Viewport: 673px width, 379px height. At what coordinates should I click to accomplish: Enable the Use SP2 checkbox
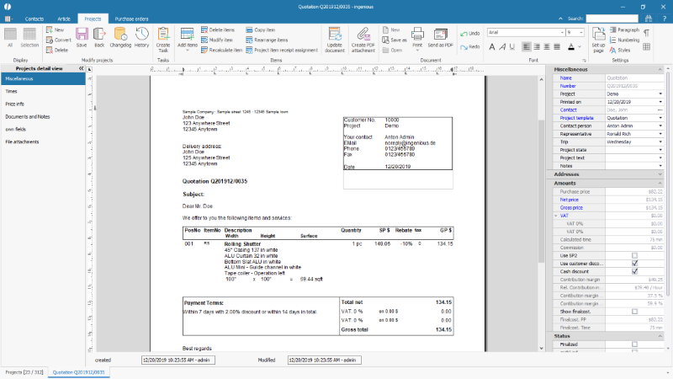pos(635,254)
